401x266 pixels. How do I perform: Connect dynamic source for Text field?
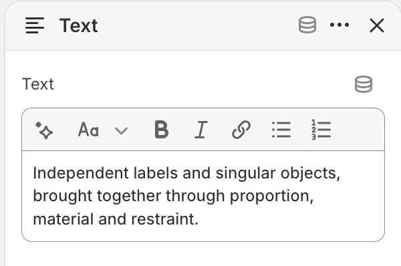point(364,84)
